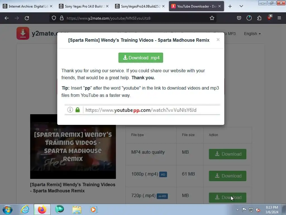Image resolution: width=286 pixels, height=215 pixels.
Task: Open the clock showing 8:13 PM
Action: [272, 210]
